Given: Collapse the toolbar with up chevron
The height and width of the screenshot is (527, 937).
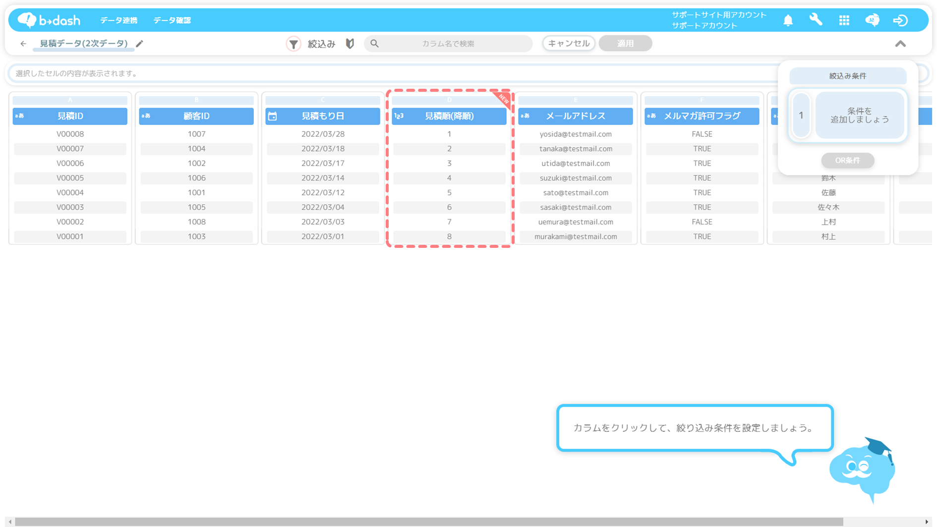Looking at the screenshot, I should [900, 44].
